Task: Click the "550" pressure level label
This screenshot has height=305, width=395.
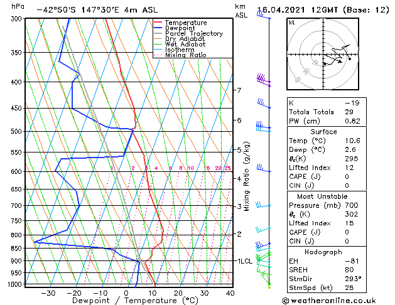Action: pos(18,152)
